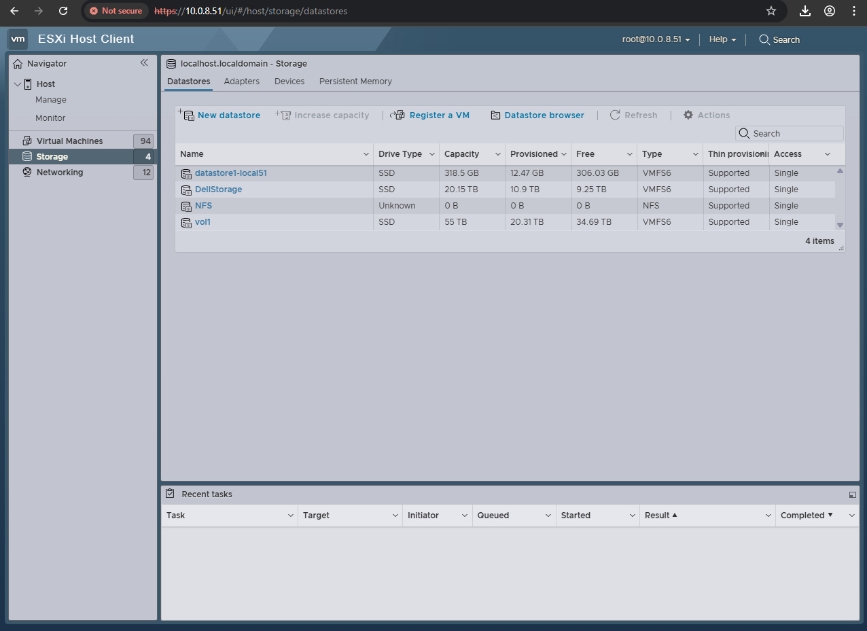Open the DellStorage datastore link
The height and width of the screenshot is (631, 867).
(x=218, y=190)
